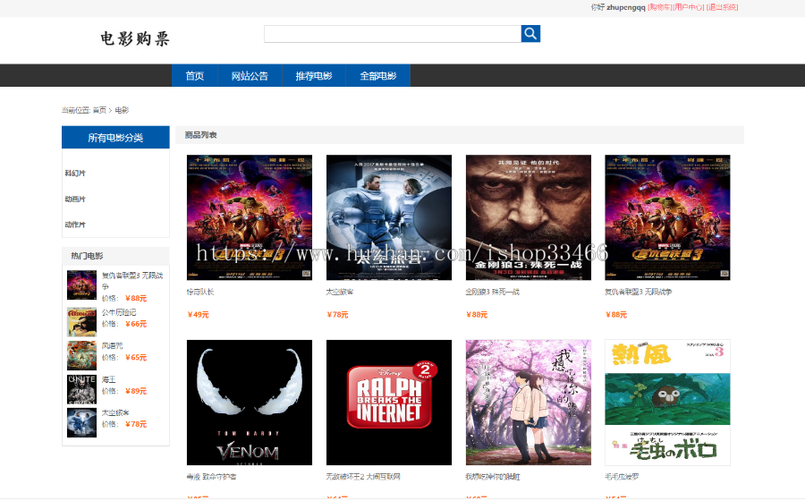This screenshot has height=501, width=805.
Task: Open the 太空旅客 movie poster in list
Action: [x=389, y=217]
